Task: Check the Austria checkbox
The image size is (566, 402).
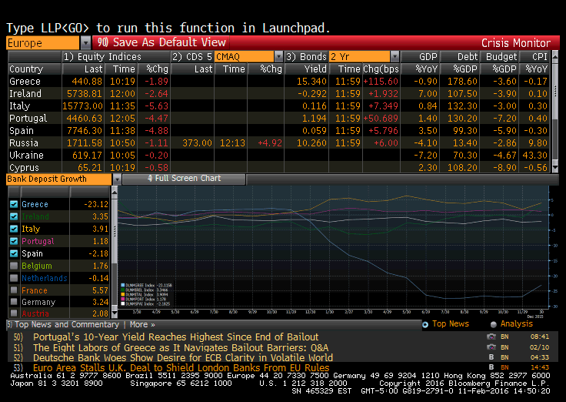Action: point(14,313)
